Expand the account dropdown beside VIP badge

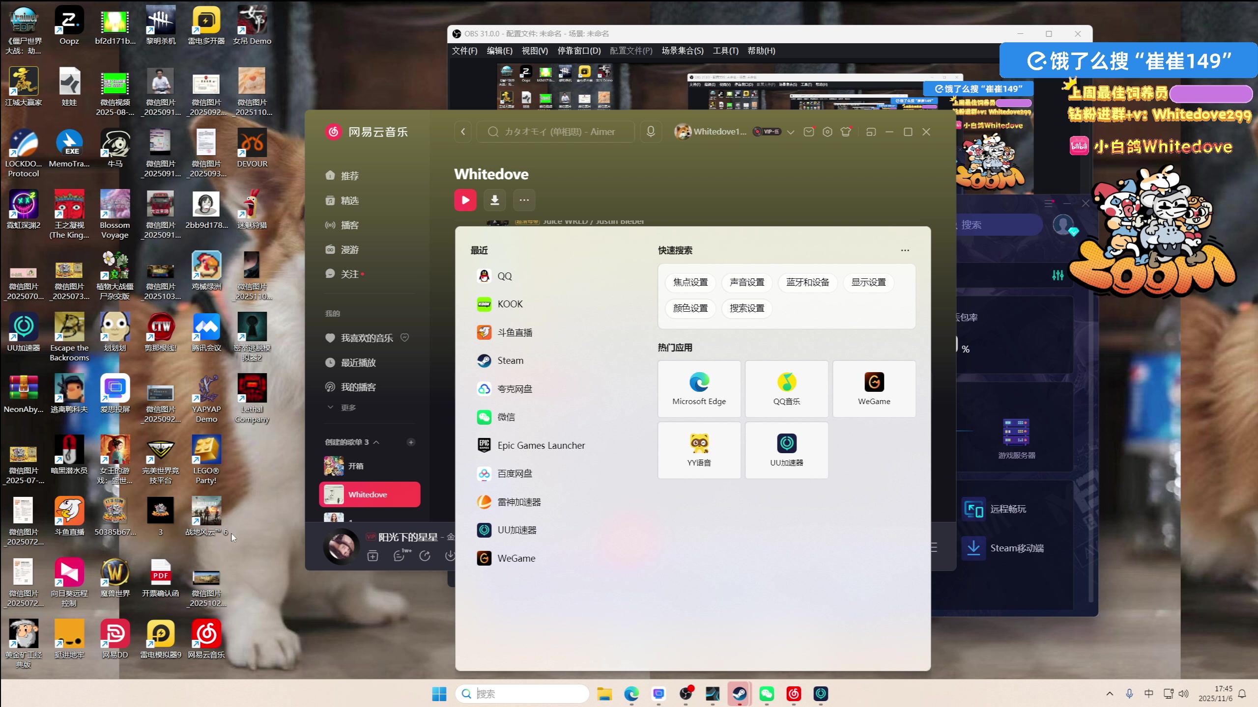pyautogui.click(x=790, y=132)
